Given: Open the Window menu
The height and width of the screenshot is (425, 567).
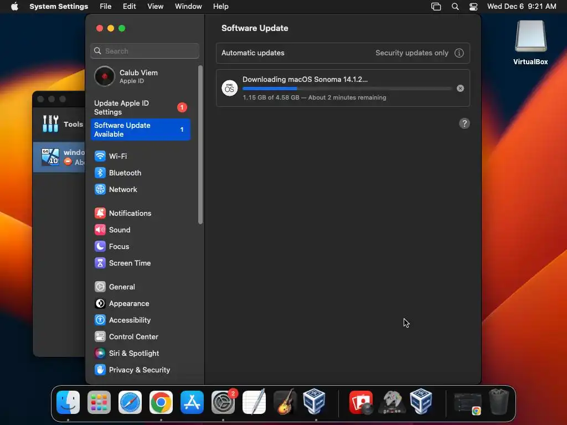Looking at the screenshot, I should [x=188, y=7].
